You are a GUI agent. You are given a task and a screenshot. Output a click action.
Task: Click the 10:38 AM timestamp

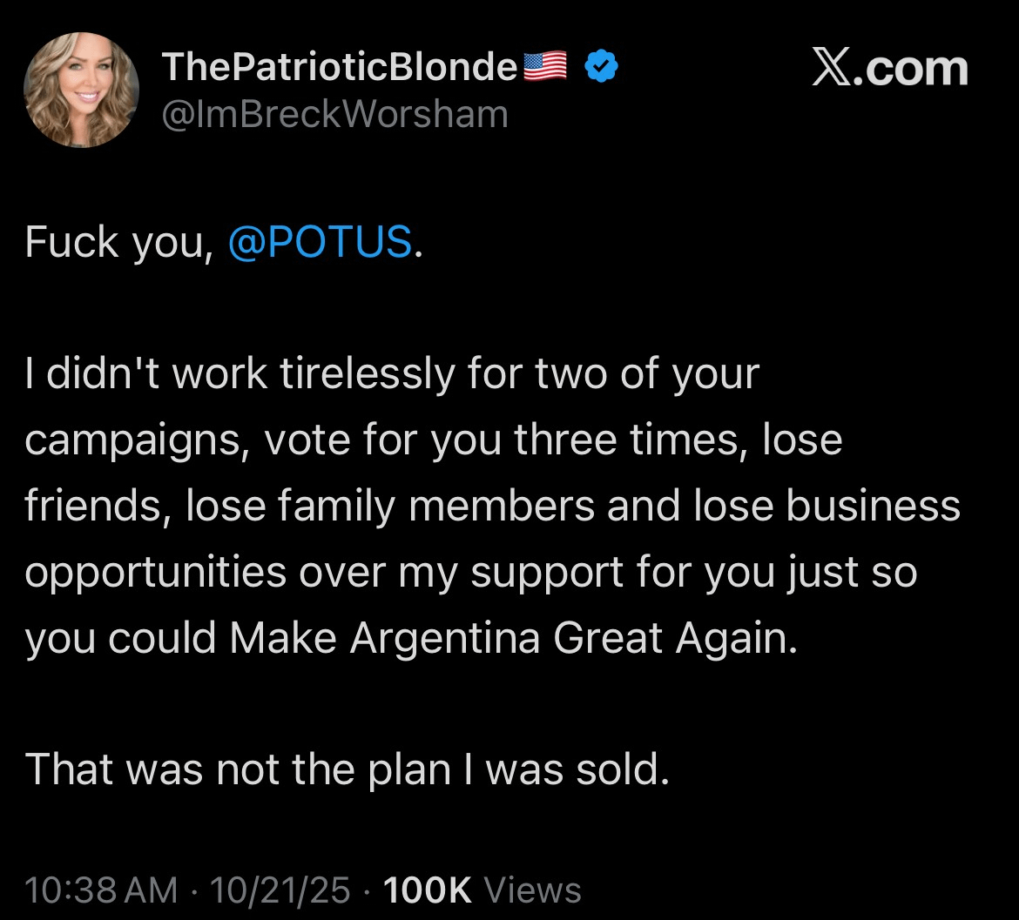[x=101, y=890]
